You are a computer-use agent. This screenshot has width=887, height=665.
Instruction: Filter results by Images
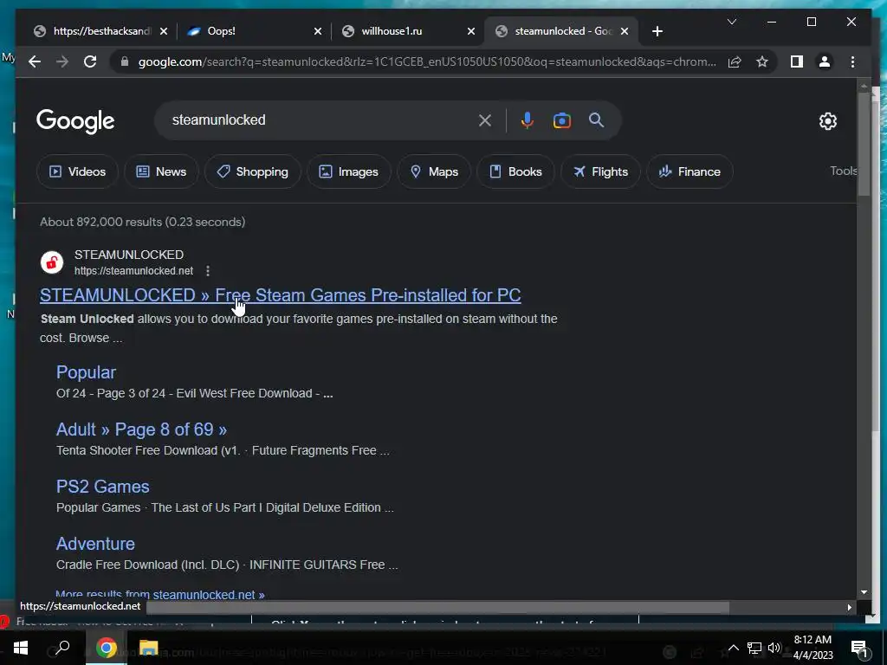click(x=348, y=171)
